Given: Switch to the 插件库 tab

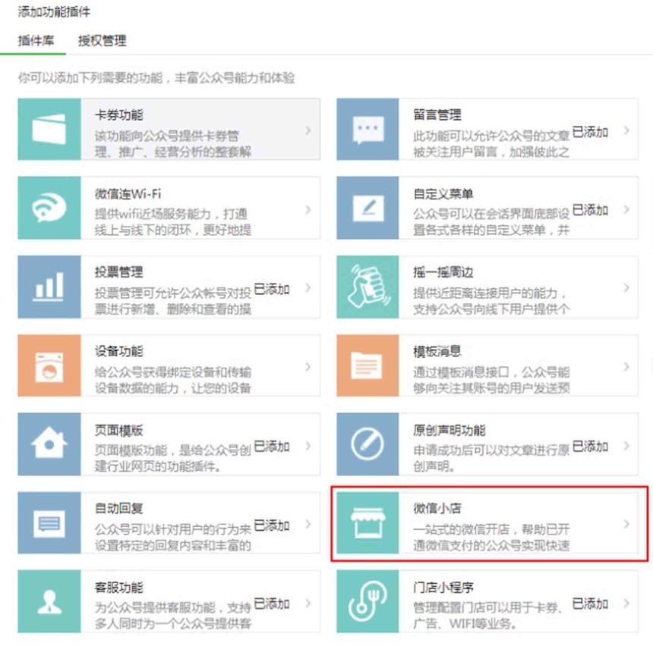Looking at the screenshot, I should point(36,41).
